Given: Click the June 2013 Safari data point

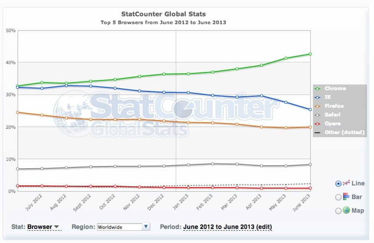Looking at the screenshot, I should point(310,164).
